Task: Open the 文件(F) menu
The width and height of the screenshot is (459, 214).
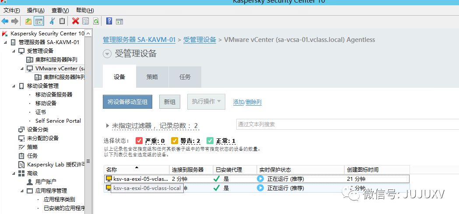Action: [12, 10]
